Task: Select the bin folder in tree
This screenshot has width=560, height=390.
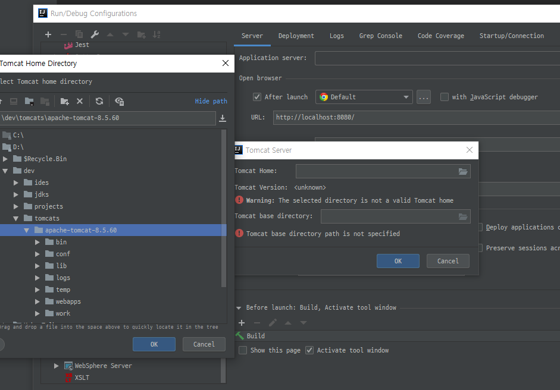Action: [x=61, y=243]
